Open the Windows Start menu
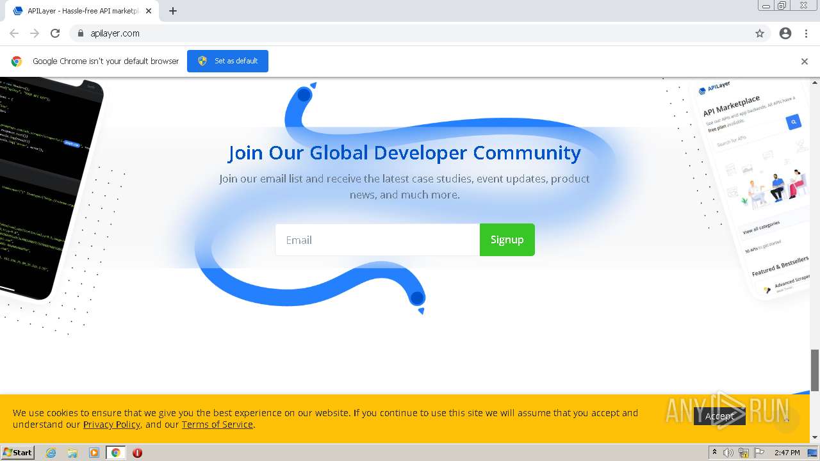820x461 pixels. [18, 453]
